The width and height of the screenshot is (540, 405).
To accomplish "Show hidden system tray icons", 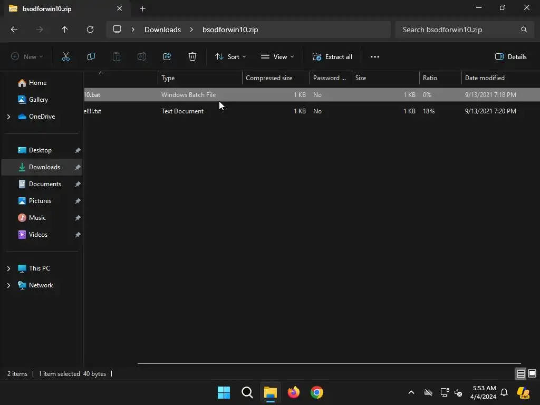I will (x=411, y=392).
